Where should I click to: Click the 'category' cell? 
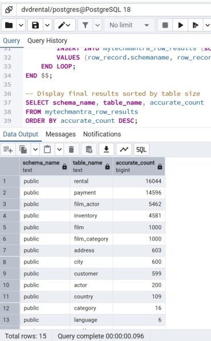pyautogui.click(x=91, y=308)
